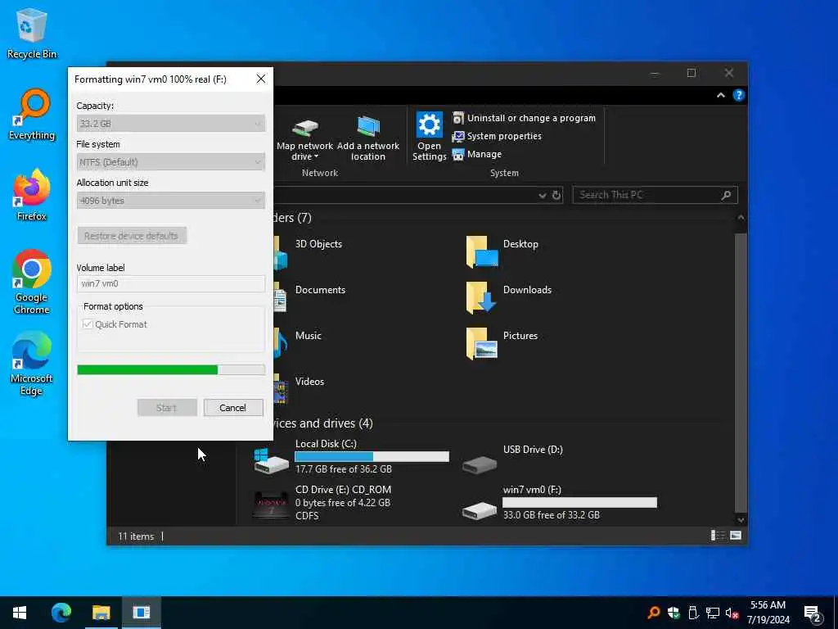Cancel the formatting operation
Viewport: 838px width, 629px height.
click(x=233, y=408)
